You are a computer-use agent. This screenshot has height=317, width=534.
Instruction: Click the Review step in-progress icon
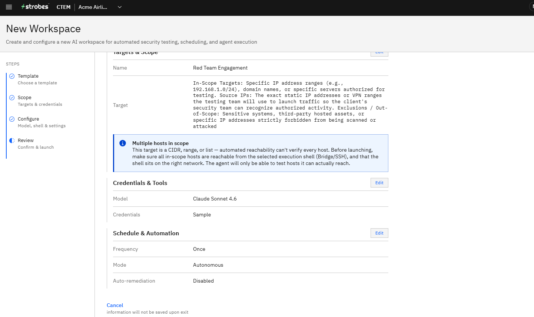pos(12,141)
